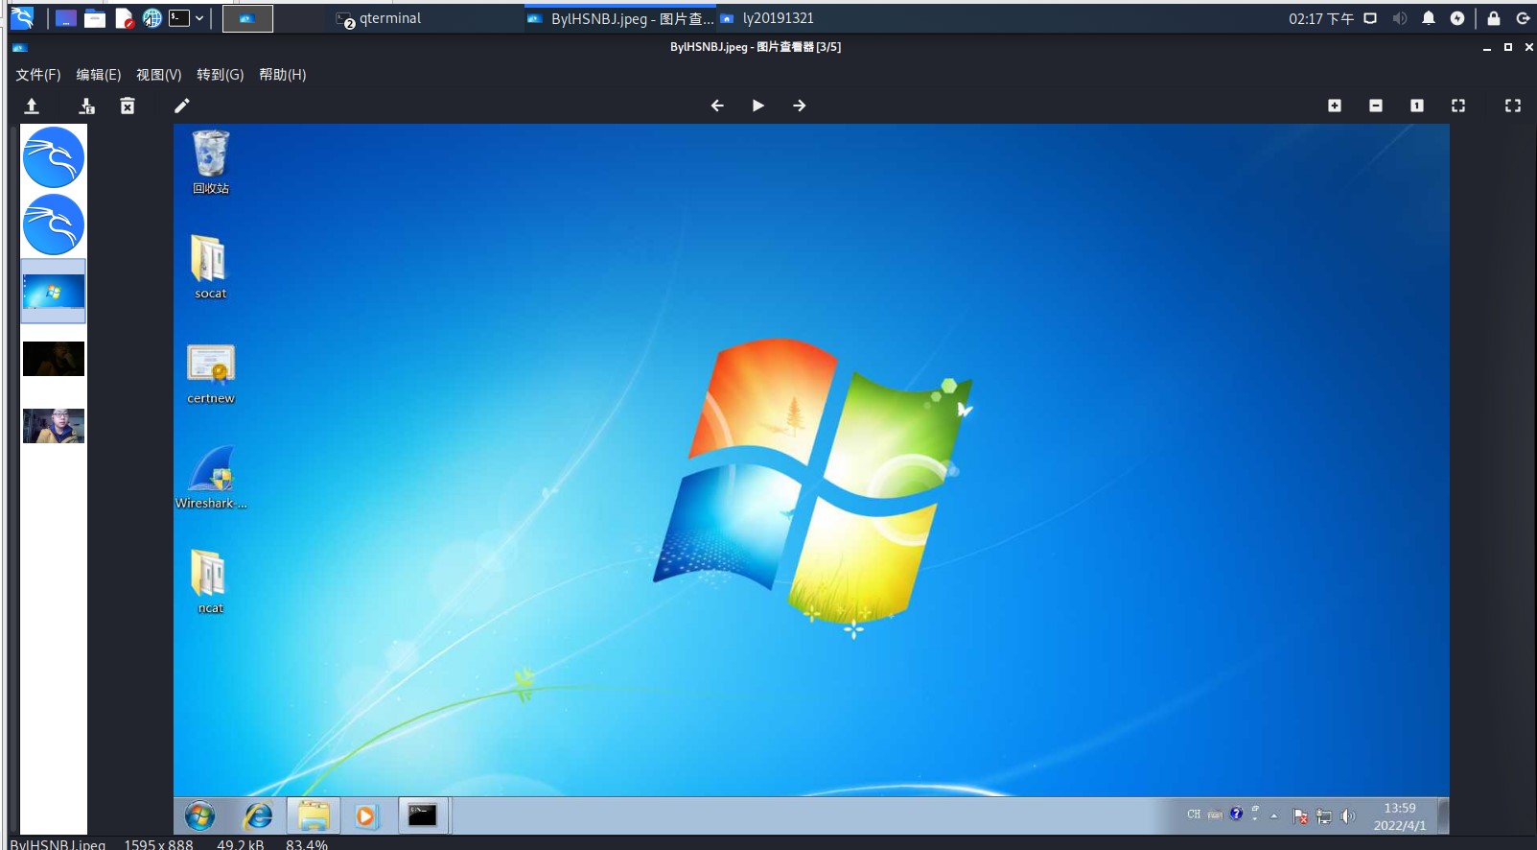Viewport: 1537px width, 850px height.
Task: Go to next image with right arrow
Action: pos(800,106)
